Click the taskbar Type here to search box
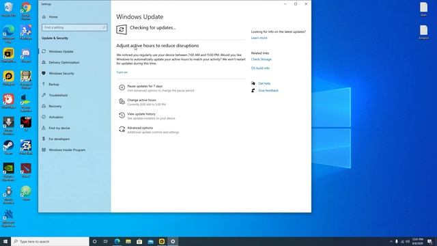 click(x=50, y=241)
